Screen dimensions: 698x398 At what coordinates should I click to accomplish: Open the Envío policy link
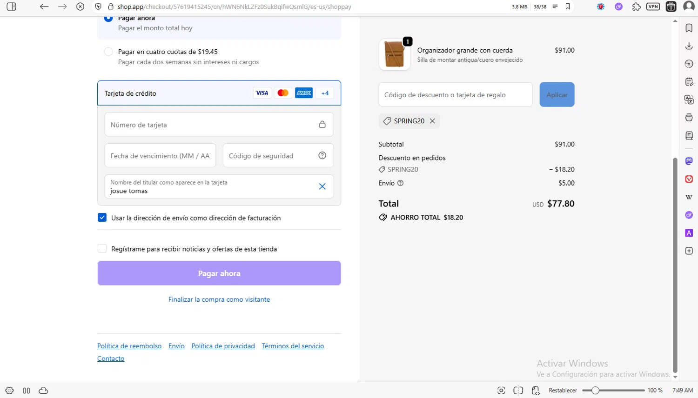pos(176,346)
